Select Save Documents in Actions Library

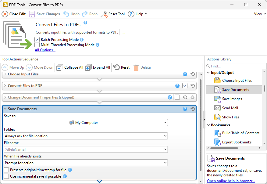[234, 90]
